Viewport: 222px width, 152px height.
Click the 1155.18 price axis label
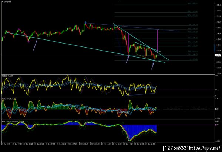218,5
